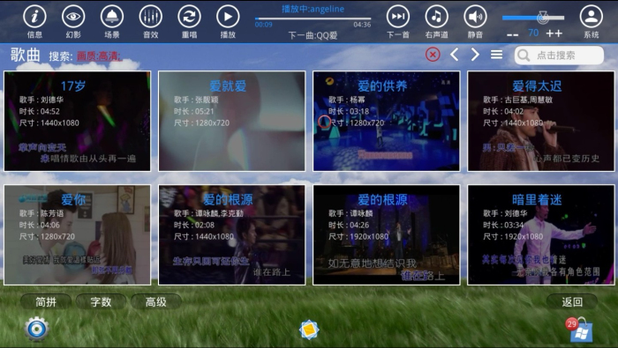618x348 pixels.
Task: Select the 简拼 search tab
Action: click(46, 302)
